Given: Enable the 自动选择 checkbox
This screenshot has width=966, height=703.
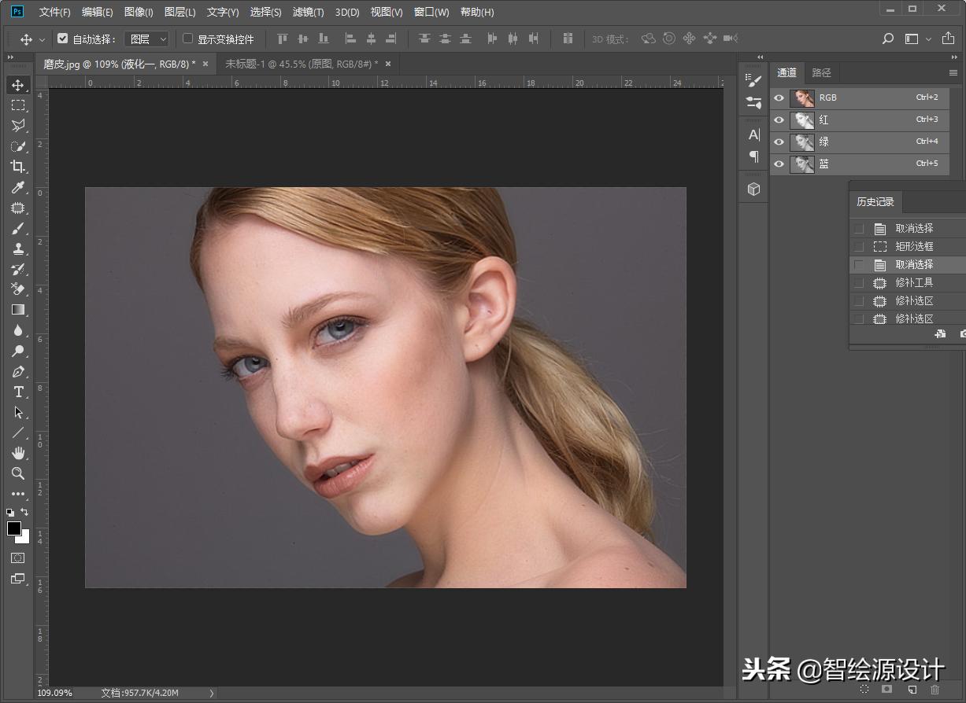Looking at the screenshot, I should 63,39.
